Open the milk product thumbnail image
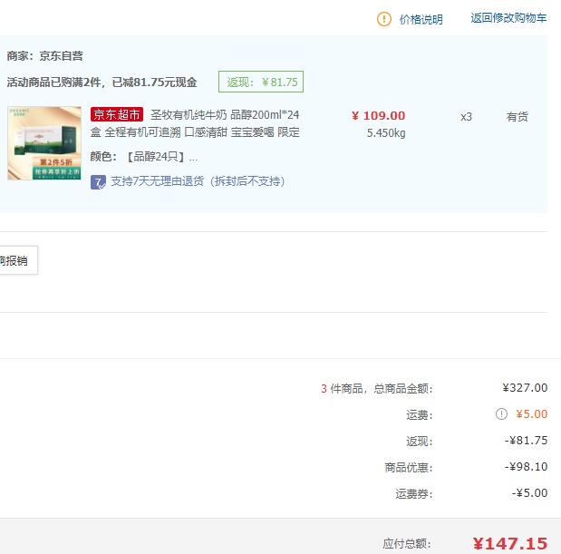The image size is (561, 554). (44, 143)
